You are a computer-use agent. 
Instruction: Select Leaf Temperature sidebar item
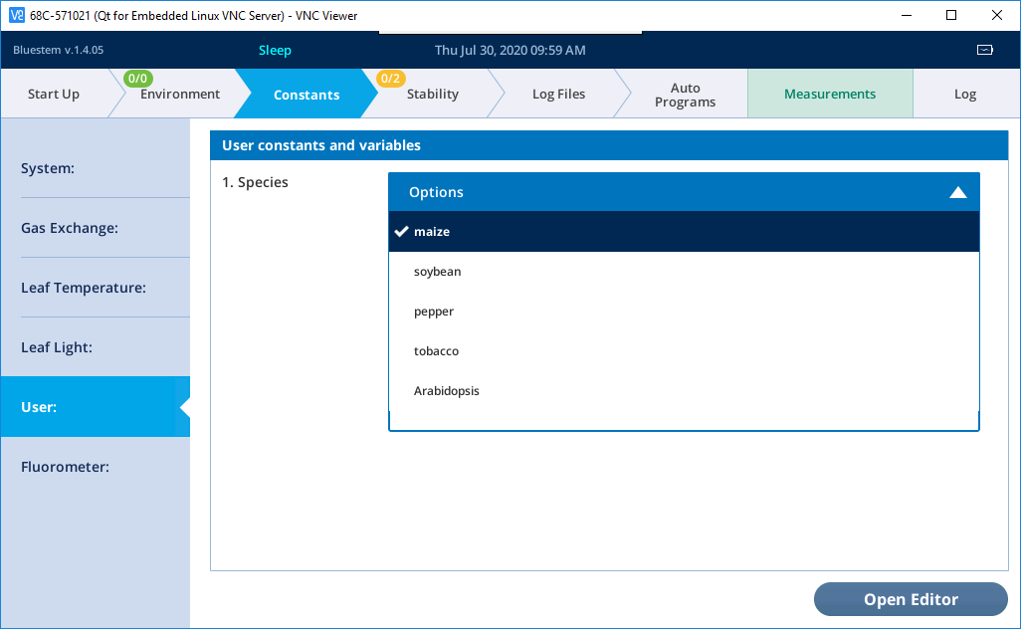point(96,288)
